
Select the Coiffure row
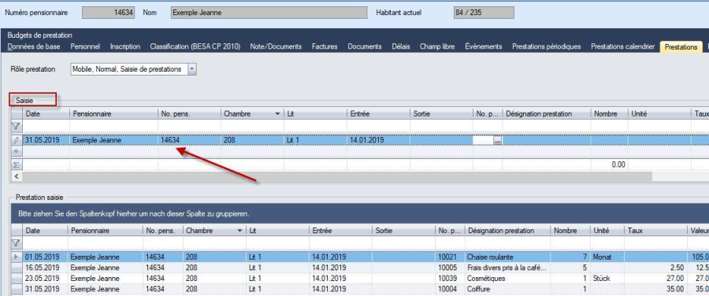[360, 289]
